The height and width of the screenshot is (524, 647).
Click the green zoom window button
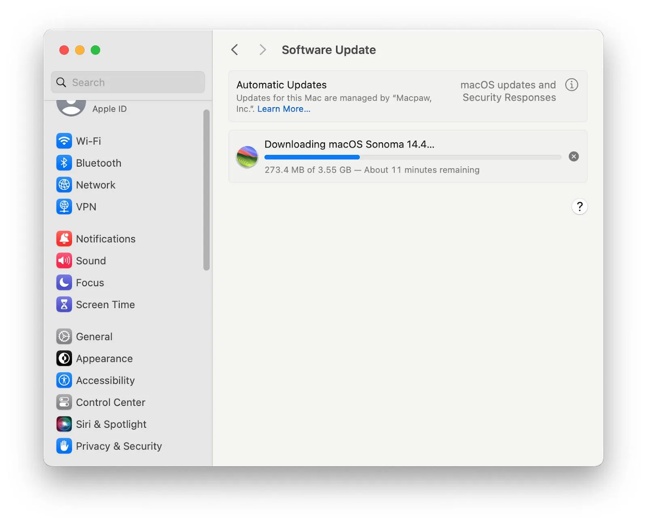click(x=95, y=50)
